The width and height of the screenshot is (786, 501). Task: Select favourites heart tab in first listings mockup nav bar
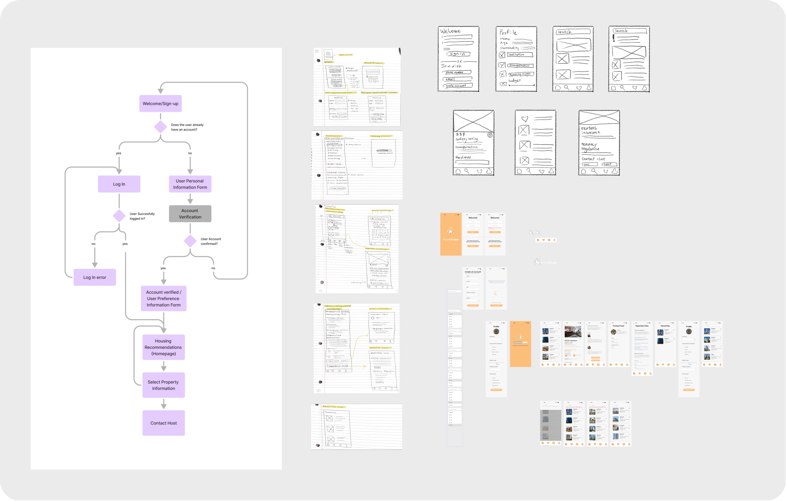coord(548,364)
